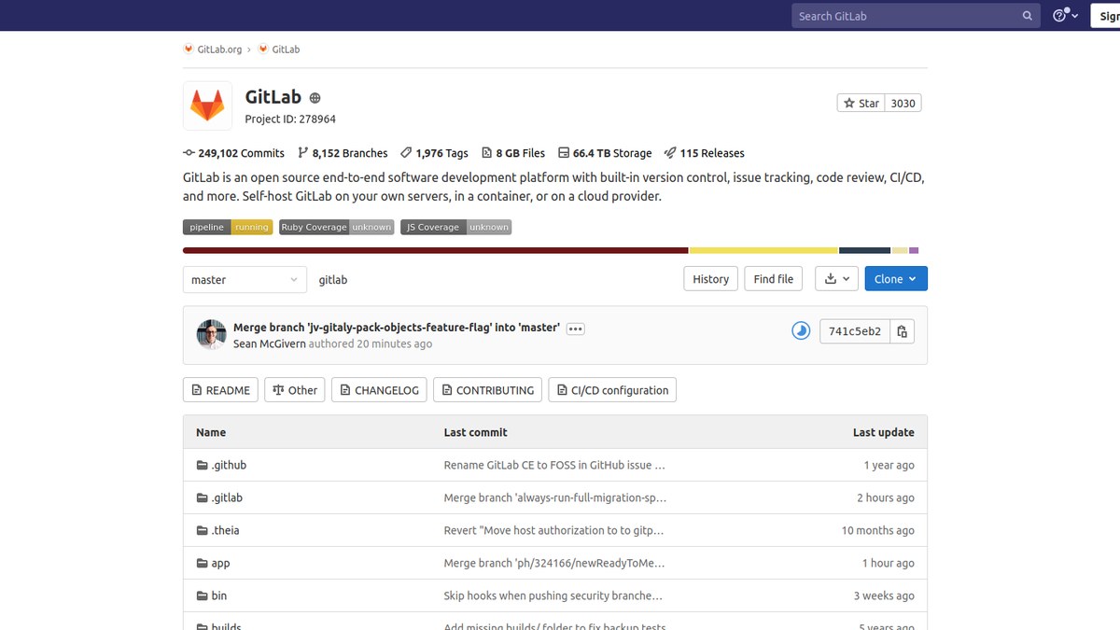Open commit 'Skip hooks when pushing security'
The width and height of the screenshot is (1120, 630).
coord(553,595)
